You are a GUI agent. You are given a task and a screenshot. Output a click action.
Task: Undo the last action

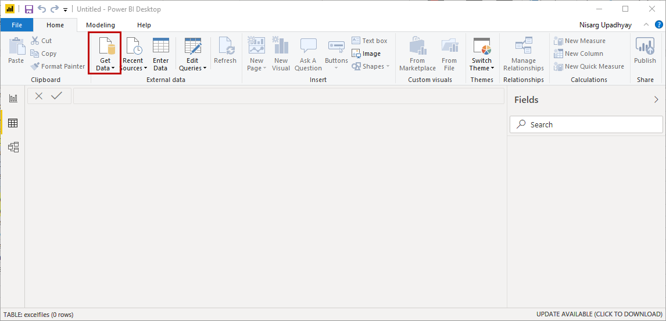point(42,9)
